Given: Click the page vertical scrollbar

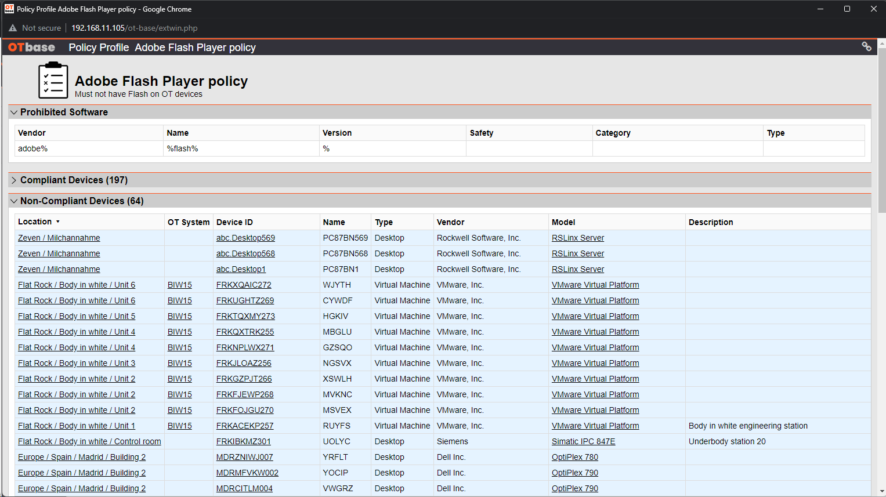Looking at the screenshot, I should (x=882, y=130).
